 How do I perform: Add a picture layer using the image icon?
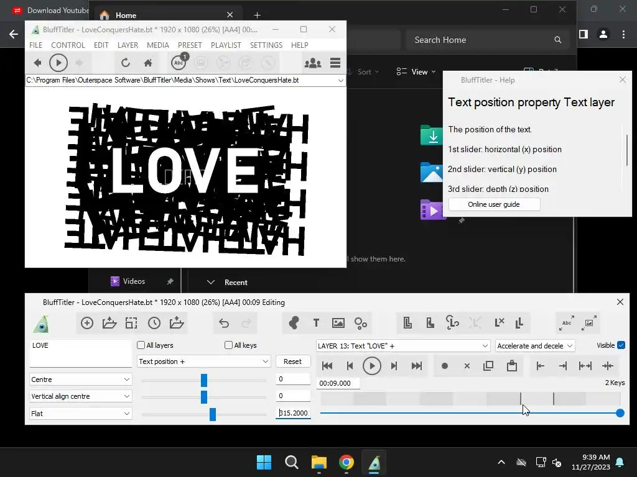(x=338, y=323)
